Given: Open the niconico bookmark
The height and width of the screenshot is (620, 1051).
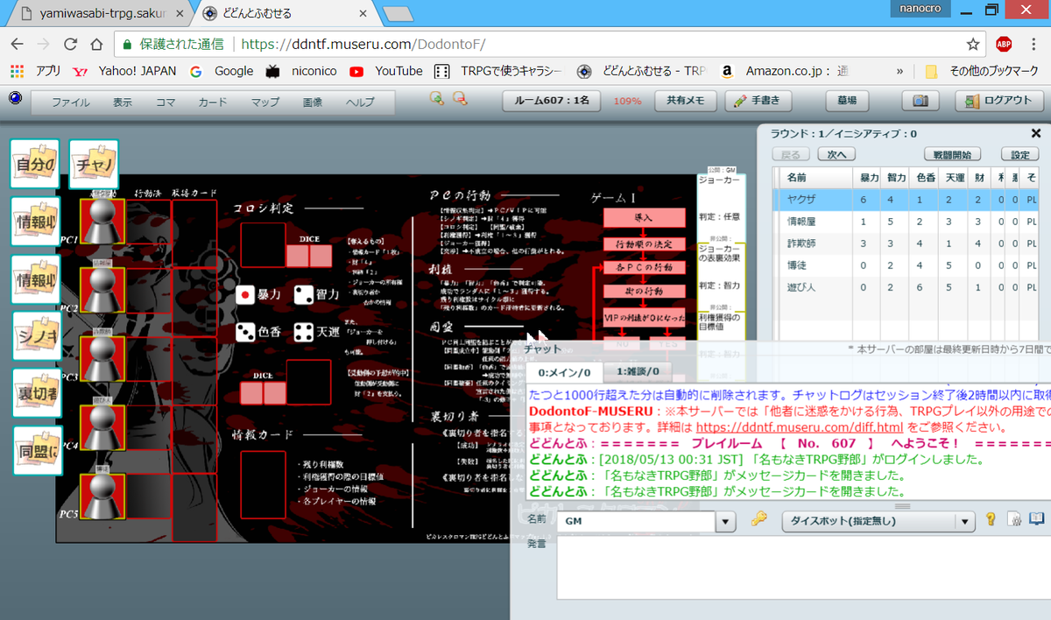Looking at the screenshot, I should tap(301, 71).
